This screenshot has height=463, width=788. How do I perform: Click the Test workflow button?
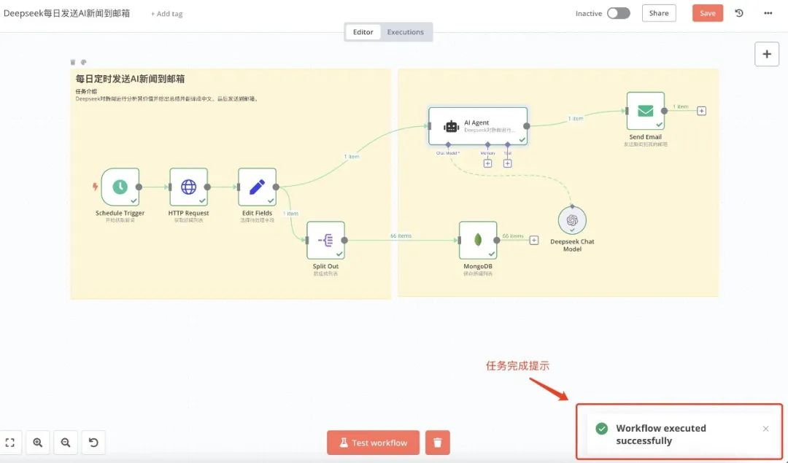tap(373, 442)
